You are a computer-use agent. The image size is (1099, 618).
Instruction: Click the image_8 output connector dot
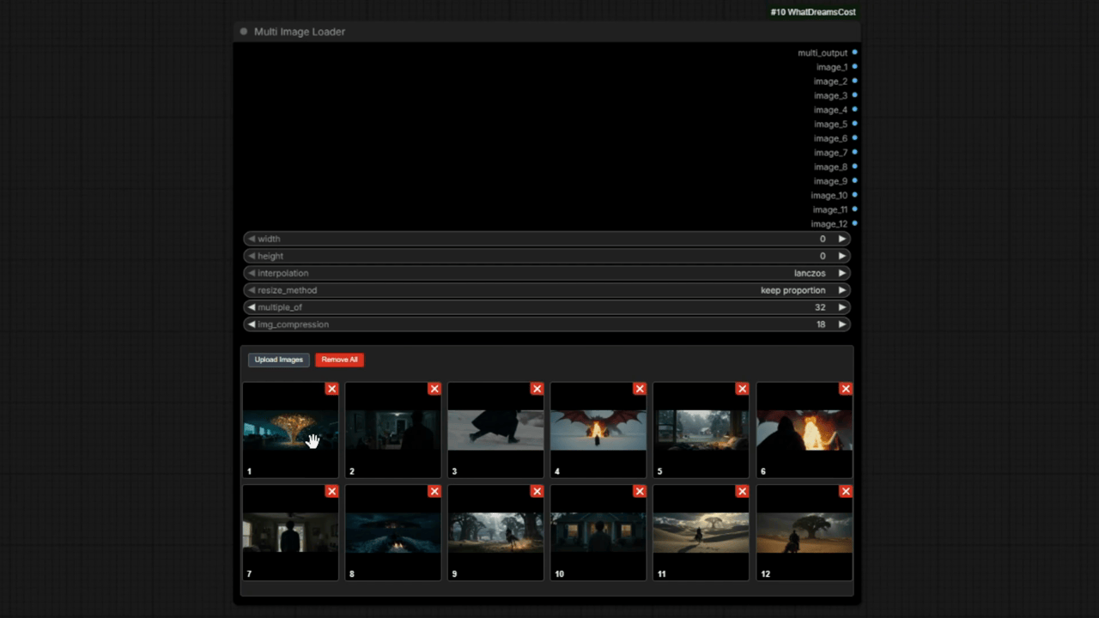854,167
